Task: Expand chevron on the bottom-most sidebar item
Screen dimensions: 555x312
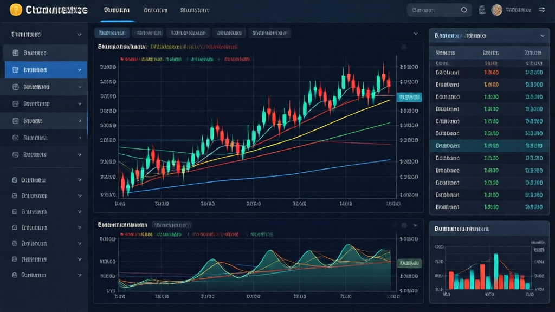Action: click(80, 275)
